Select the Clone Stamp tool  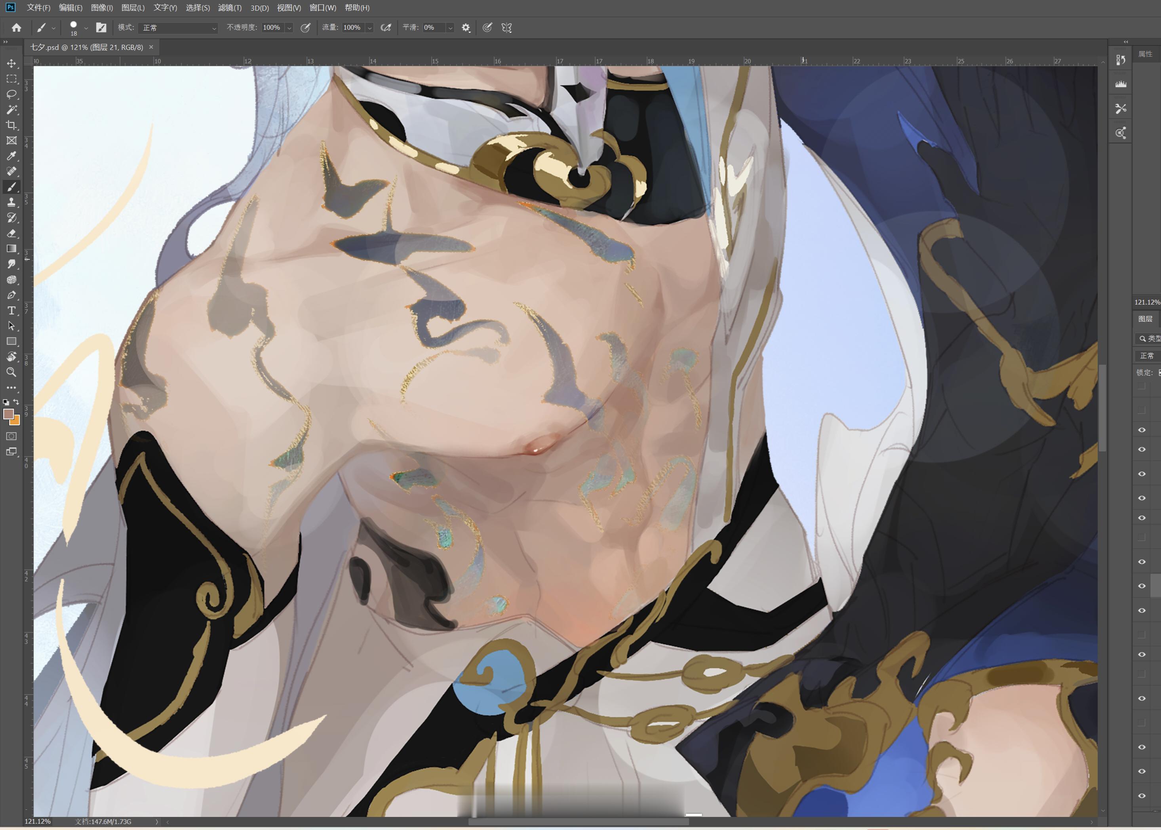click(11, 202)
